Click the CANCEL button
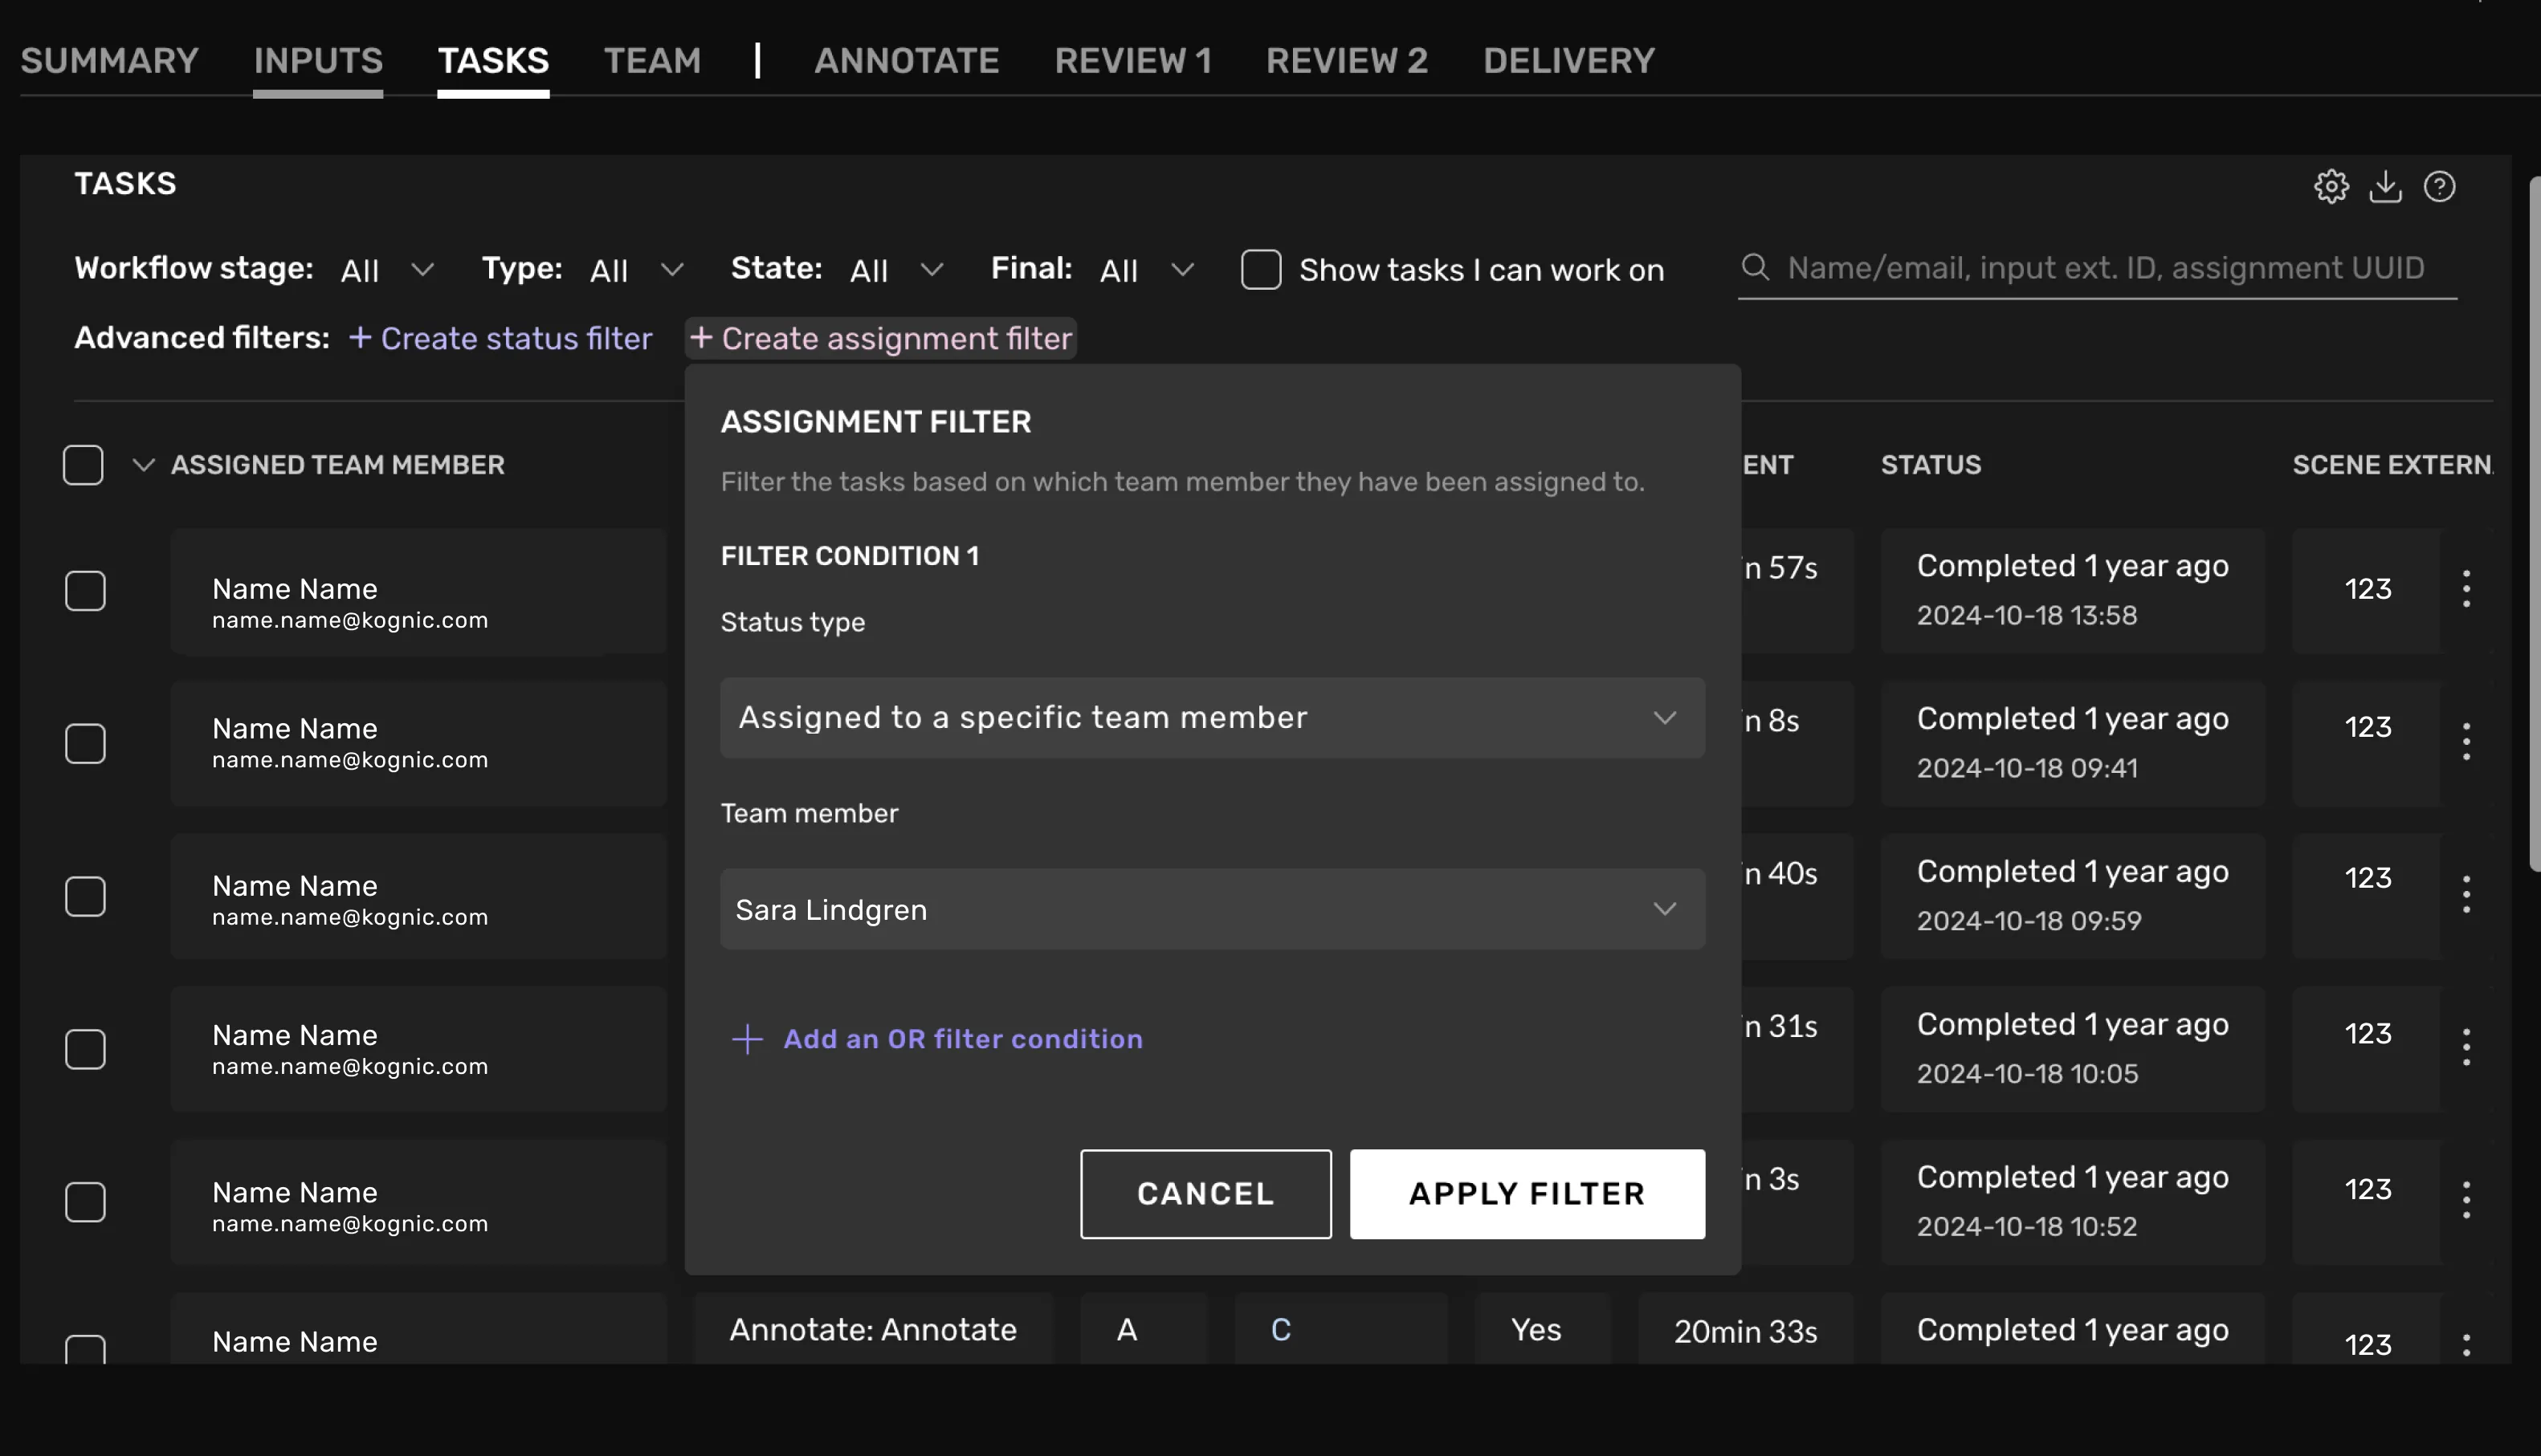 [x=1205, y=1194]
